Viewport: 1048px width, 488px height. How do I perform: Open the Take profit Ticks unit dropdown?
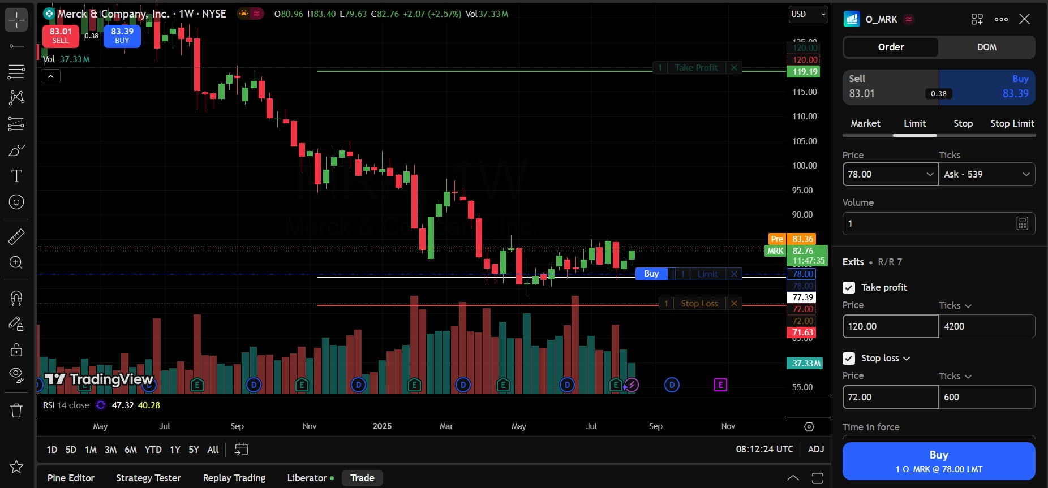pyautogui.click(x=955, y=305)
